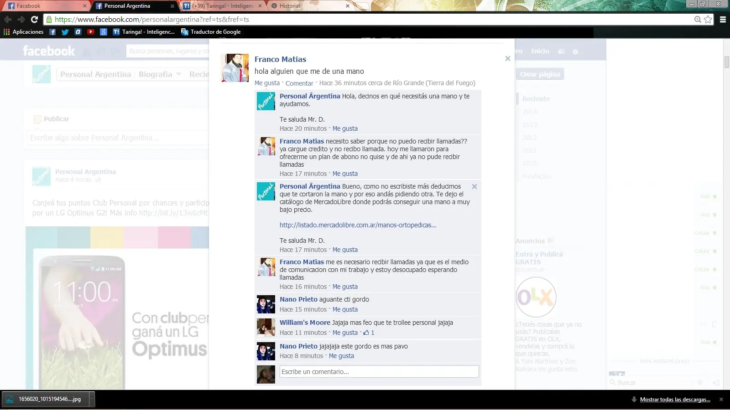The width and height of the screenshot is (730, 410).
Task: Open the Personal Argentina page tab button
Action: (95, 74)
